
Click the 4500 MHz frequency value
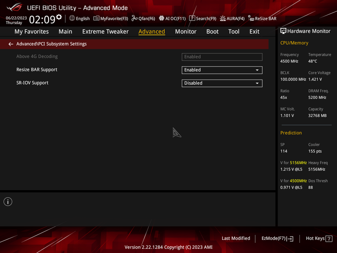[289, 61]
